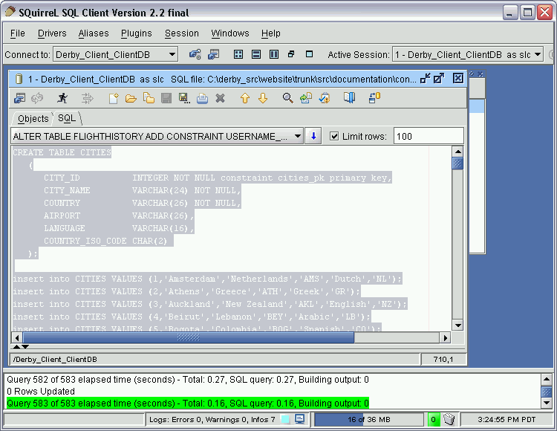Open the Plugins menu

(136, 33)
